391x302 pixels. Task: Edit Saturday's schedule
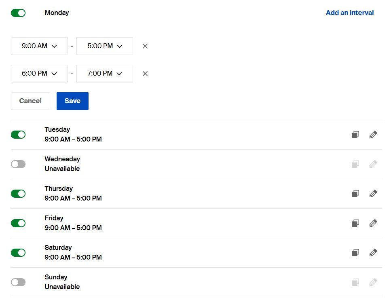[x=373, y=252]
